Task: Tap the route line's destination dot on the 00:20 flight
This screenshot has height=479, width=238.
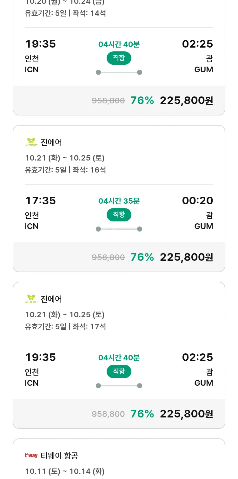Action: (x=140, y=229)
